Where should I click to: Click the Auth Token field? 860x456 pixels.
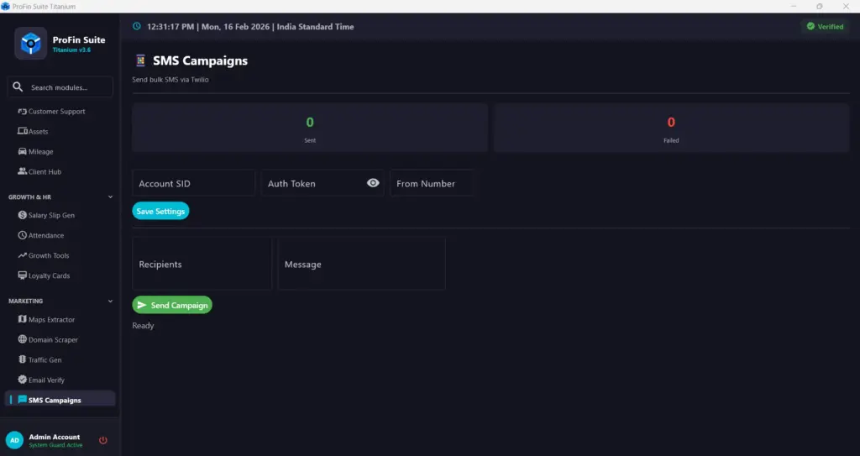322,183
